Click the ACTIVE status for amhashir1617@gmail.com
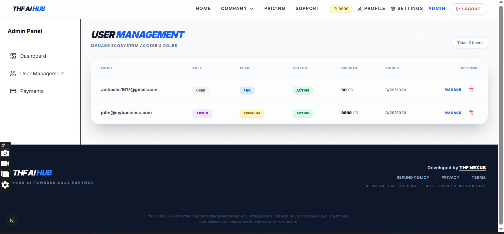 point(303,90)
